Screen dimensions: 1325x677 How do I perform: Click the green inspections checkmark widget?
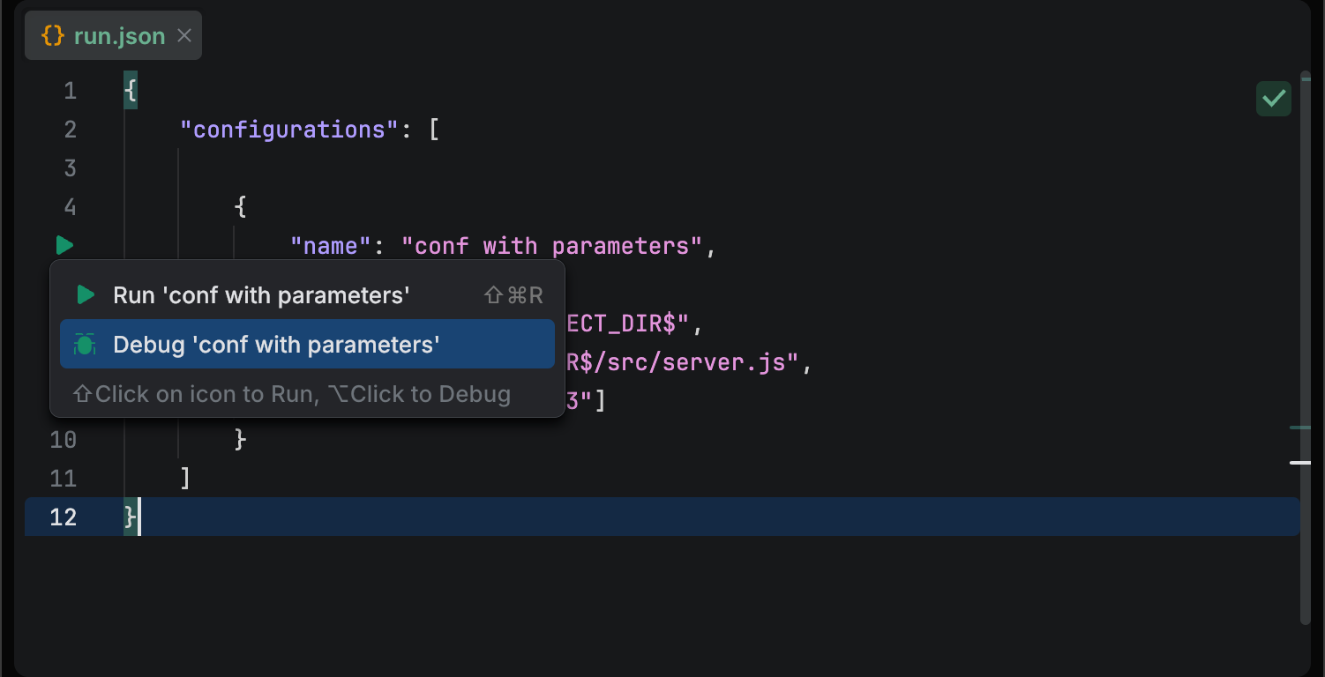[1273, 99]
